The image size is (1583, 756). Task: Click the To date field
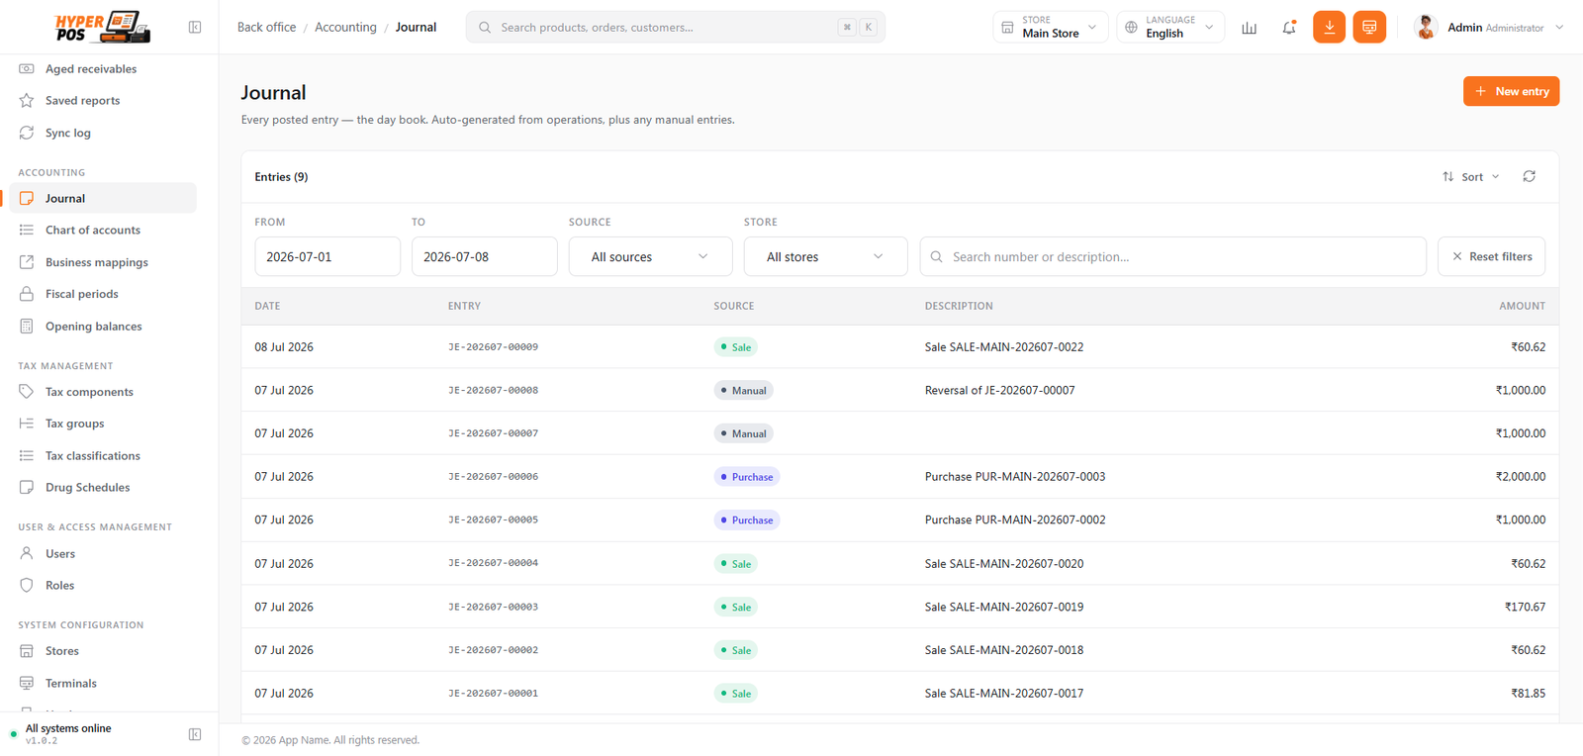click(485, 256)
